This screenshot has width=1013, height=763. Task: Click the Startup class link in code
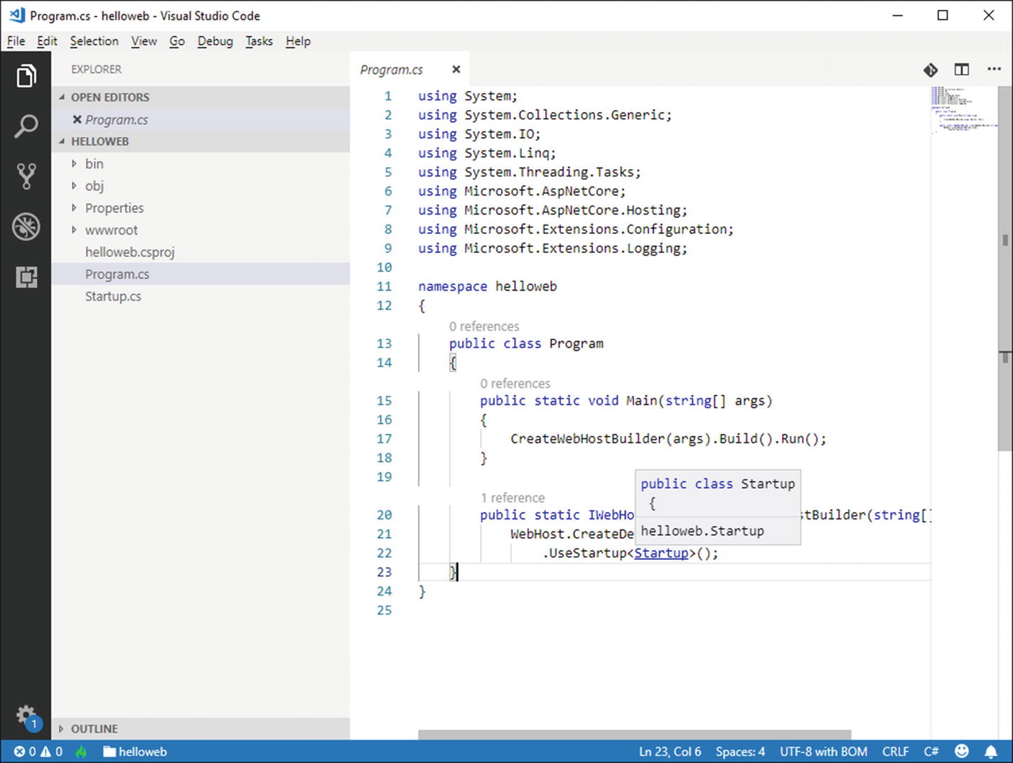[661, 553]
